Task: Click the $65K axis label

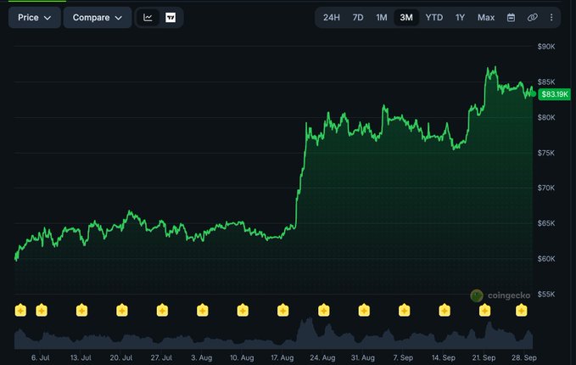Action: (546, 223)
